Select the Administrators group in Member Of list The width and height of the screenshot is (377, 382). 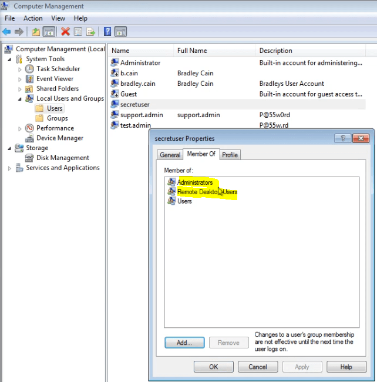[195, 182]
